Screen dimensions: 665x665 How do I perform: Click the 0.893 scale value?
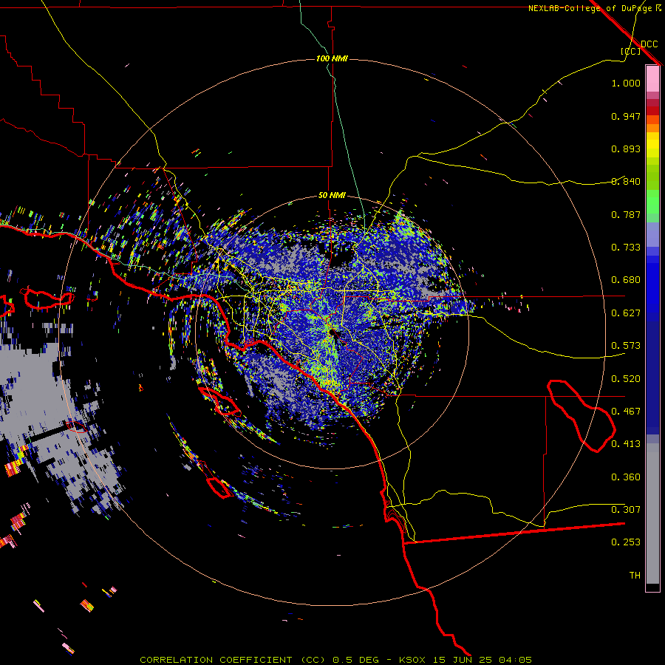pyautogui.click(x=626, y=149)
